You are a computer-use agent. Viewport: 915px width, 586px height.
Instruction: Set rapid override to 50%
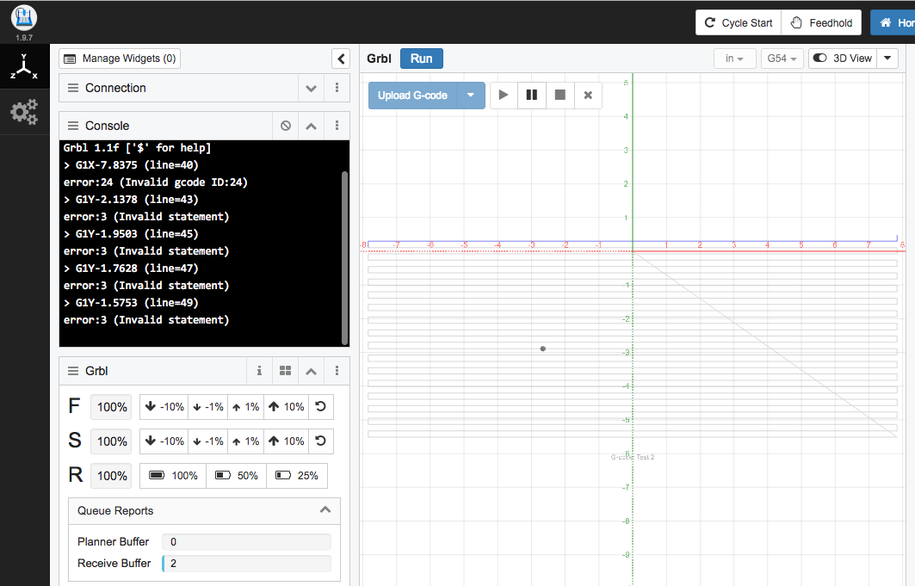click(237, 476)
